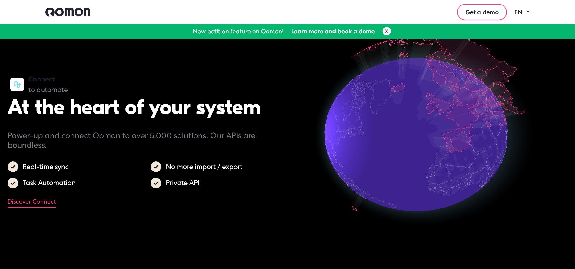Click the to automate subtitle text
Viewport: 575px width, 269px height.
[x=48, y=90]
